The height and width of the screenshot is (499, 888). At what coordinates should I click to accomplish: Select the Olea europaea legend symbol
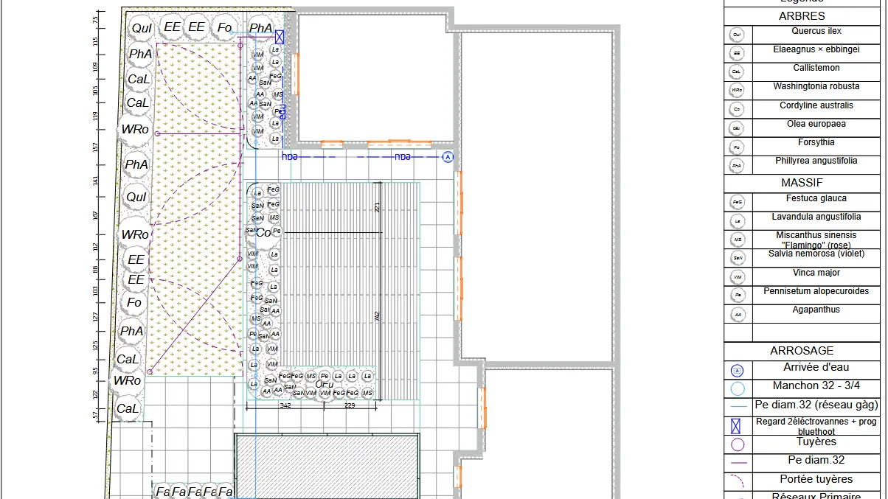737,128
